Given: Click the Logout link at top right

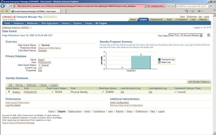Looking at the screenshot, I should pos(206,16).
